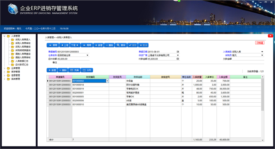Jump to last record with 尾笔 button

point(87,45)
